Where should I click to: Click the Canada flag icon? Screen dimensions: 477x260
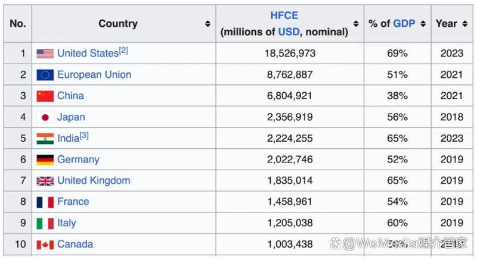pos(45,245)
